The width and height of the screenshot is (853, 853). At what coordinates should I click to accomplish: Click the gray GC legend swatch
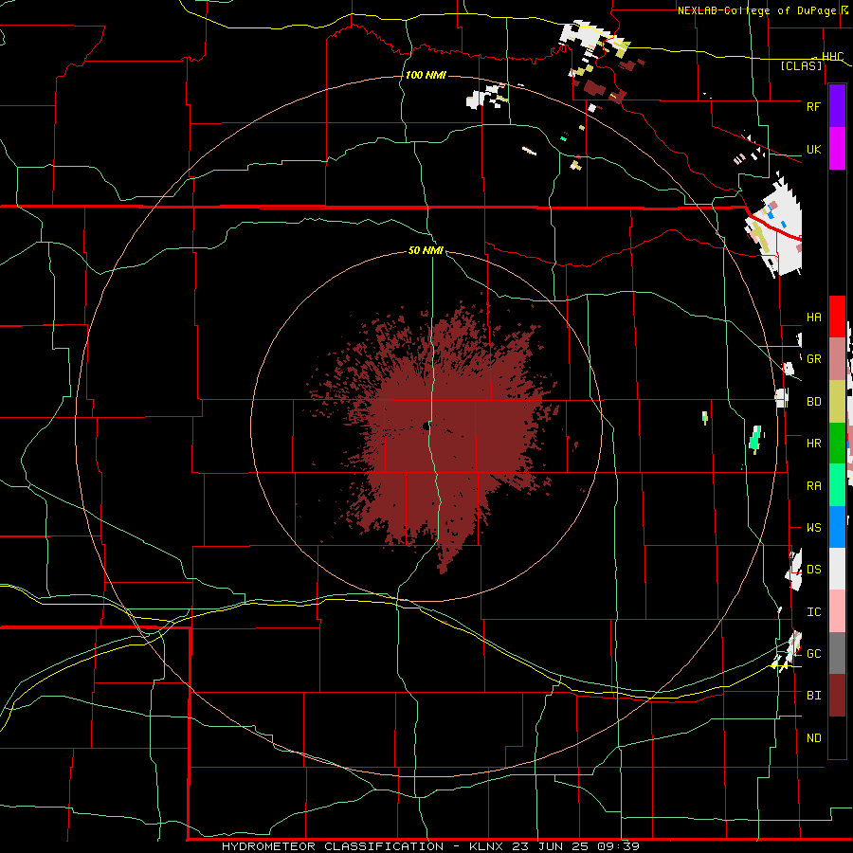pos(837,653)
